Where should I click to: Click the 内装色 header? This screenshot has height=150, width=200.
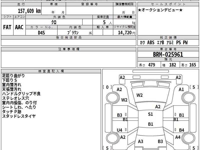[75, 27]
